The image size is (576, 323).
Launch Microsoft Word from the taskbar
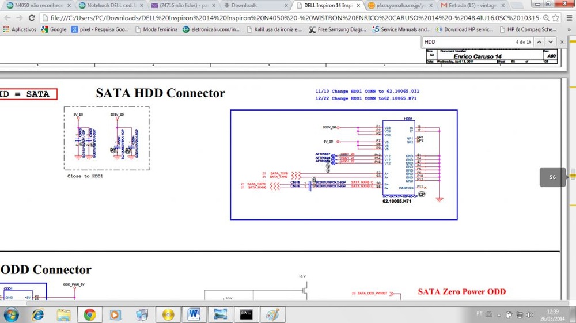point(193,314)
